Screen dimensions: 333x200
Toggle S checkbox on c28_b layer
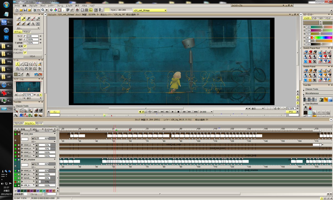click(19, 185)
